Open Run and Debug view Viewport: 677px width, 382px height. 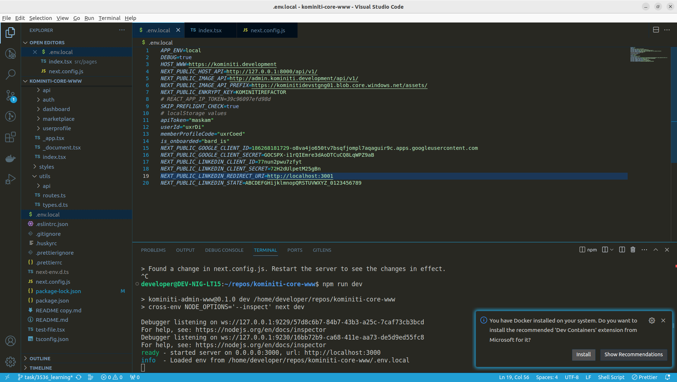click(x=11, y=179)
